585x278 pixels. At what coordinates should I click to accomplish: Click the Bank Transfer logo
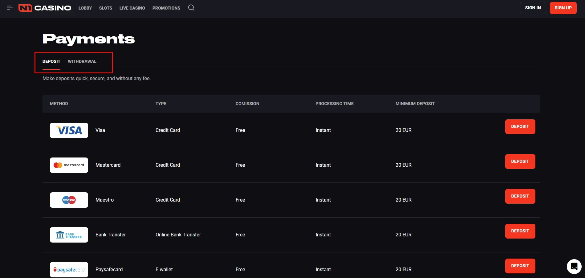[69, 235]
